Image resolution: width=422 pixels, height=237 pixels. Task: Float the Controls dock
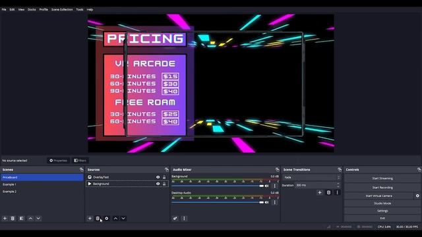pos(419,170)
